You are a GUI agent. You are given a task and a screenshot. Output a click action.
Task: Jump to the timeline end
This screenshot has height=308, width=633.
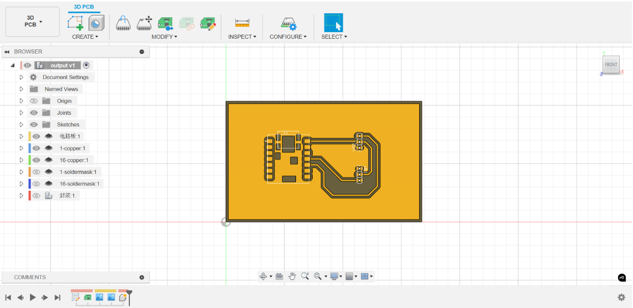pyautogui.click(x=58, y=297)
